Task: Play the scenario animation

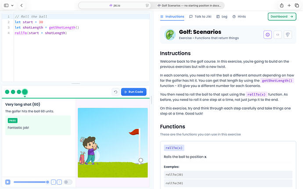Action: (8, 182)
